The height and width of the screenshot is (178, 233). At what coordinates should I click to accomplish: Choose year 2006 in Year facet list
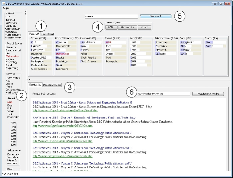pyautogui.click(x=133, y=65)
